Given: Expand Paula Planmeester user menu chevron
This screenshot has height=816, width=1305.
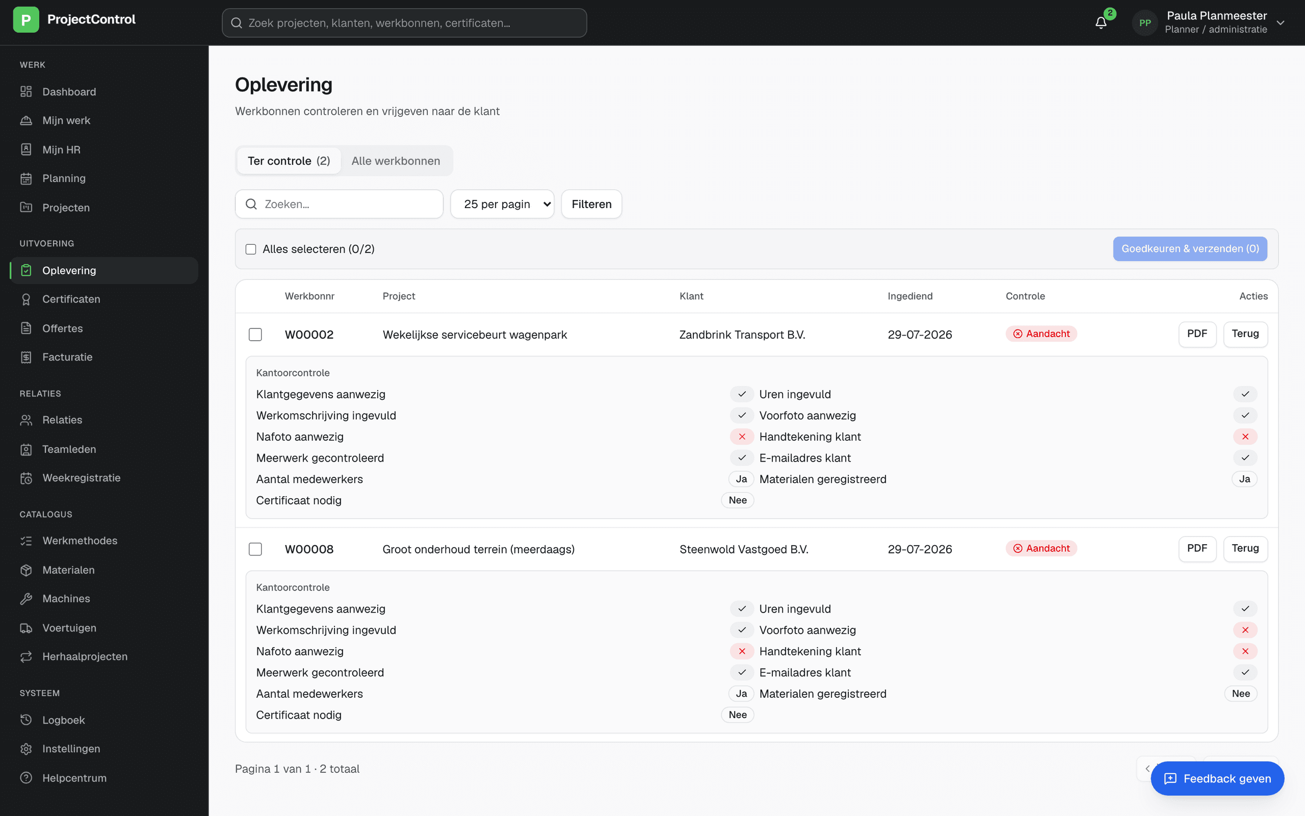Looking at the screenshot, I should tap(1281, 22).
